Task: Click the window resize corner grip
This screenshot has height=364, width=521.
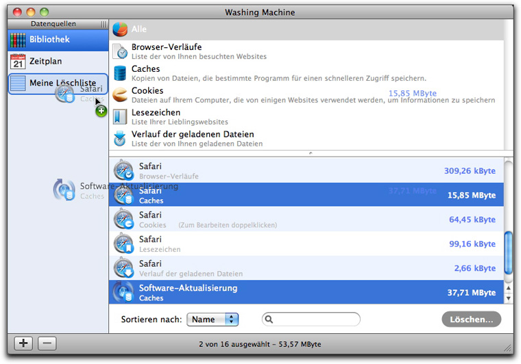Action: (508, 348)
